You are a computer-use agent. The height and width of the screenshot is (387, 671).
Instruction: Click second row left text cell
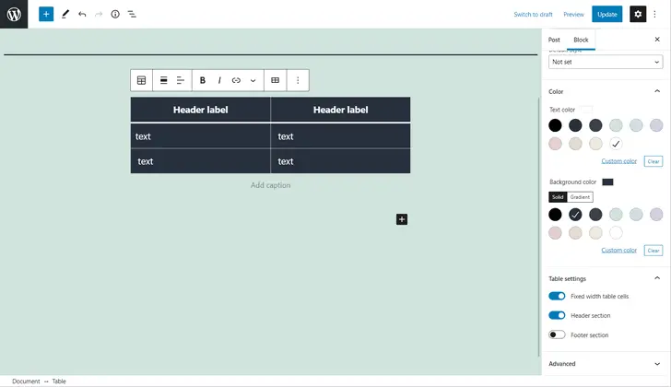tap(200, 161)
